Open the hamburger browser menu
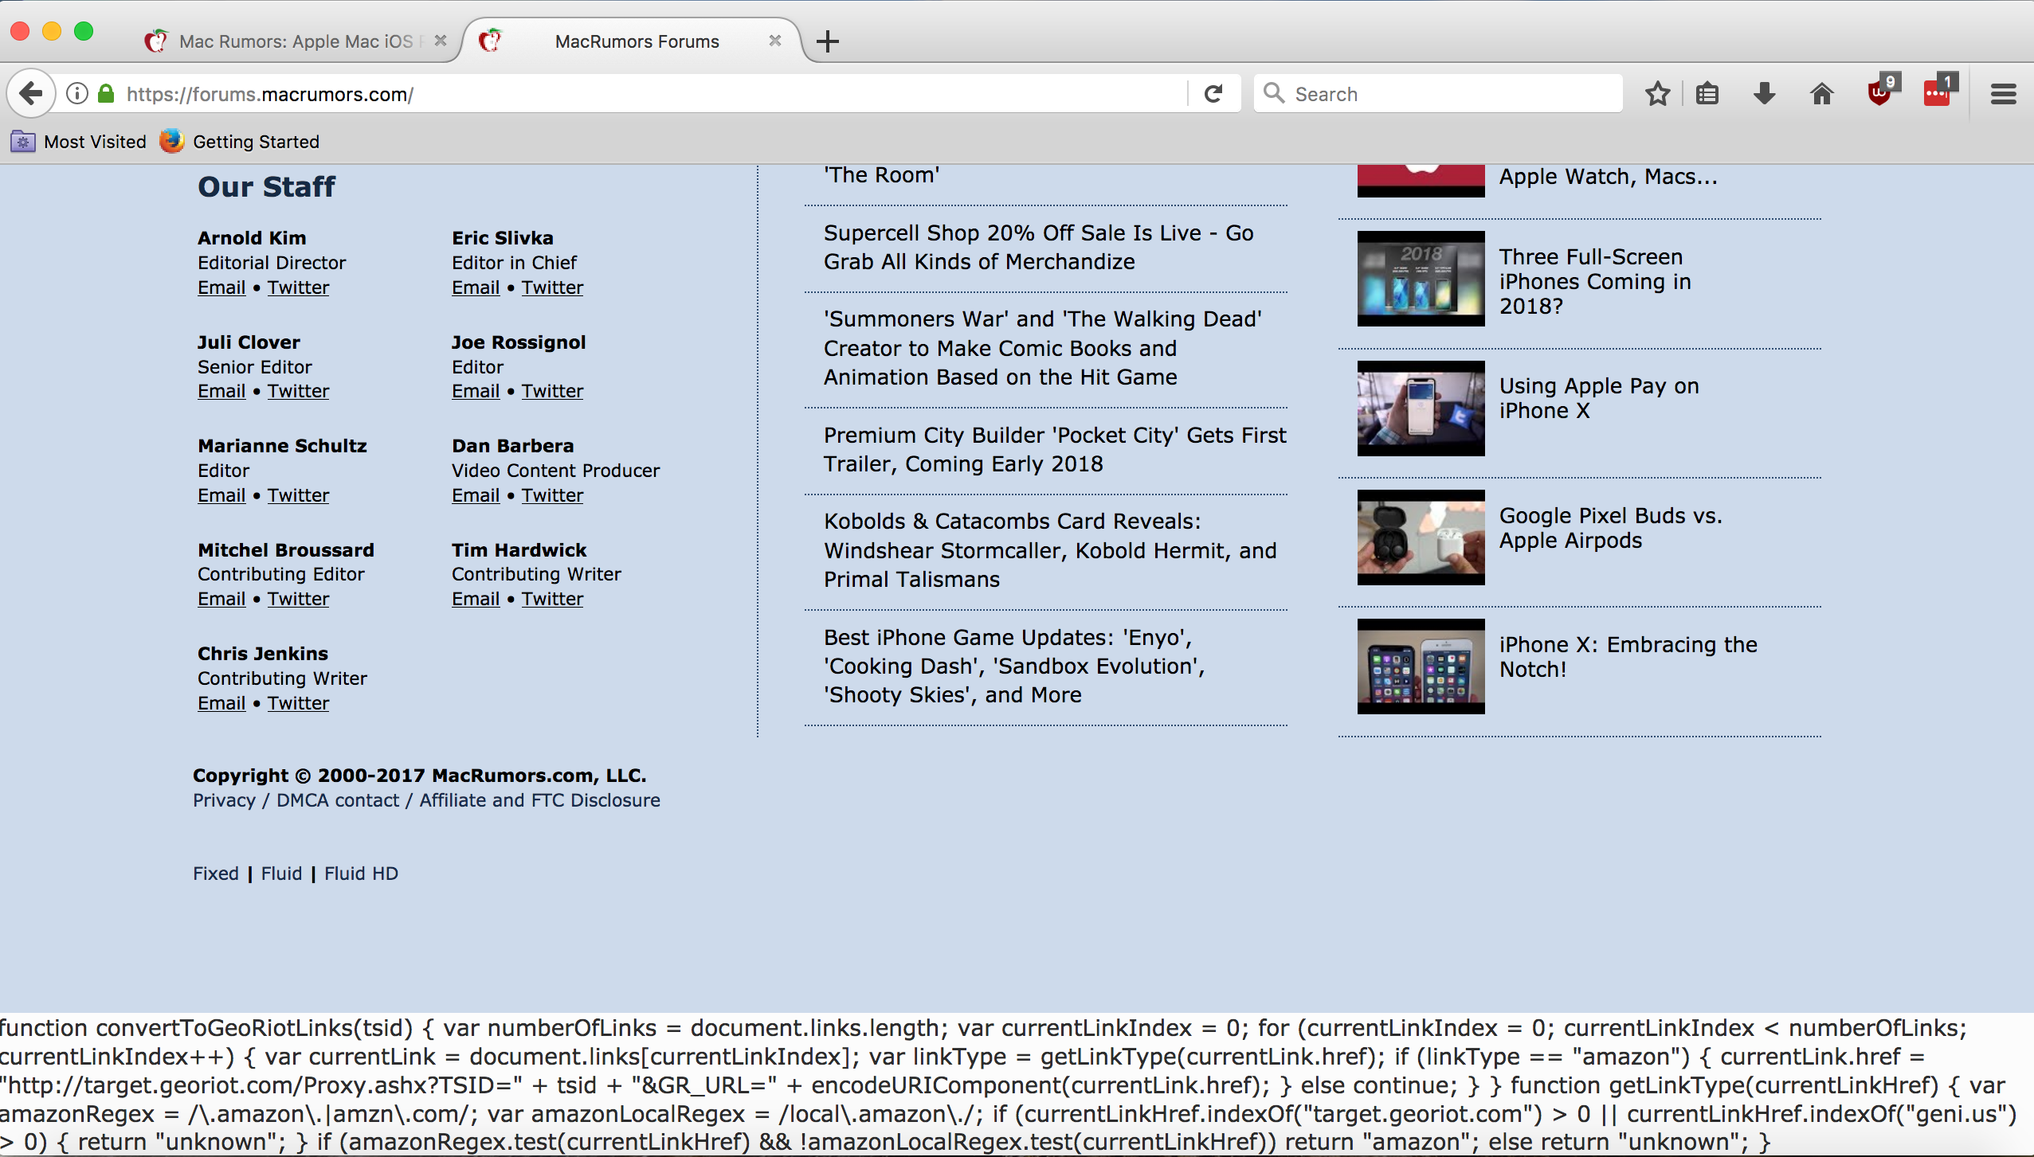Screen dimensions: 2034x1157 [x=2003, y=94]
